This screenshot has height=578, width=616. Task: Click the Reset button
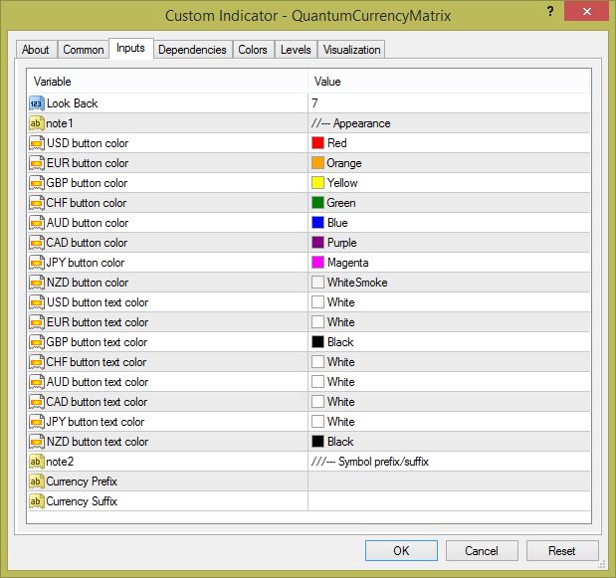pyautogui.click(x=561, y=550)
